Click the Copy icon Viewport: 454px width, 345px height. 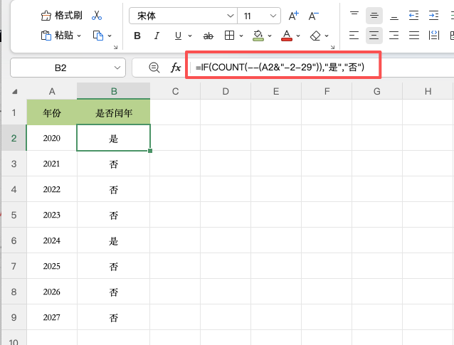98,36
